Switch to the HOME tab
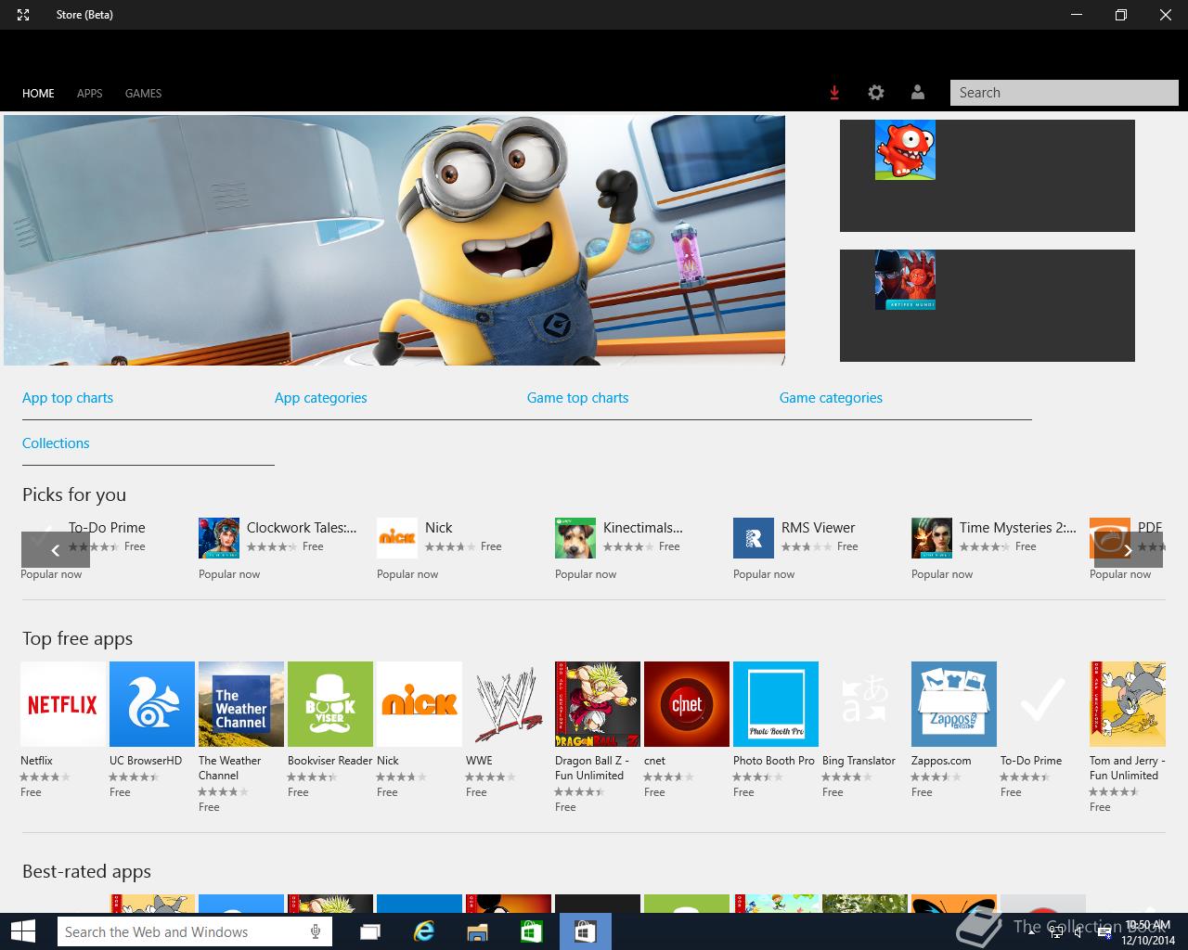 coord(38,94)
